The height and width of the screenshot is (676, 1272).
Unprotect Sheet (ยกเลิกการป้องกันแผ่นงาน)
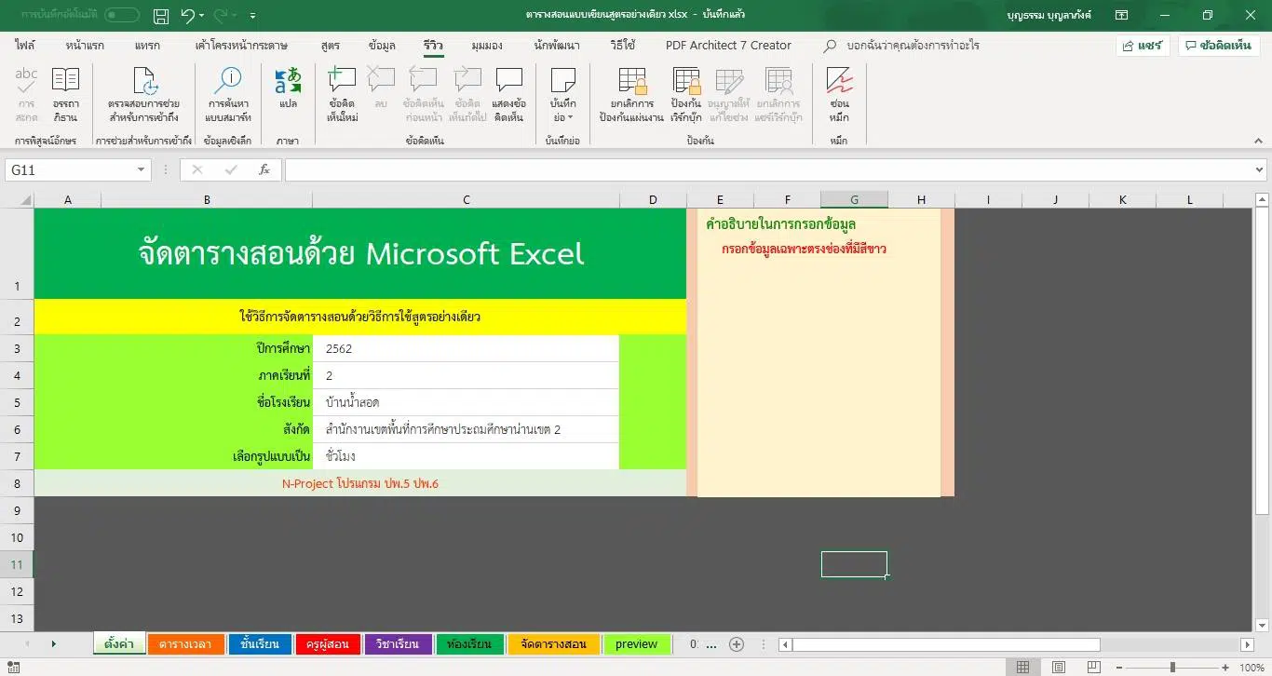tap(631, 95)
